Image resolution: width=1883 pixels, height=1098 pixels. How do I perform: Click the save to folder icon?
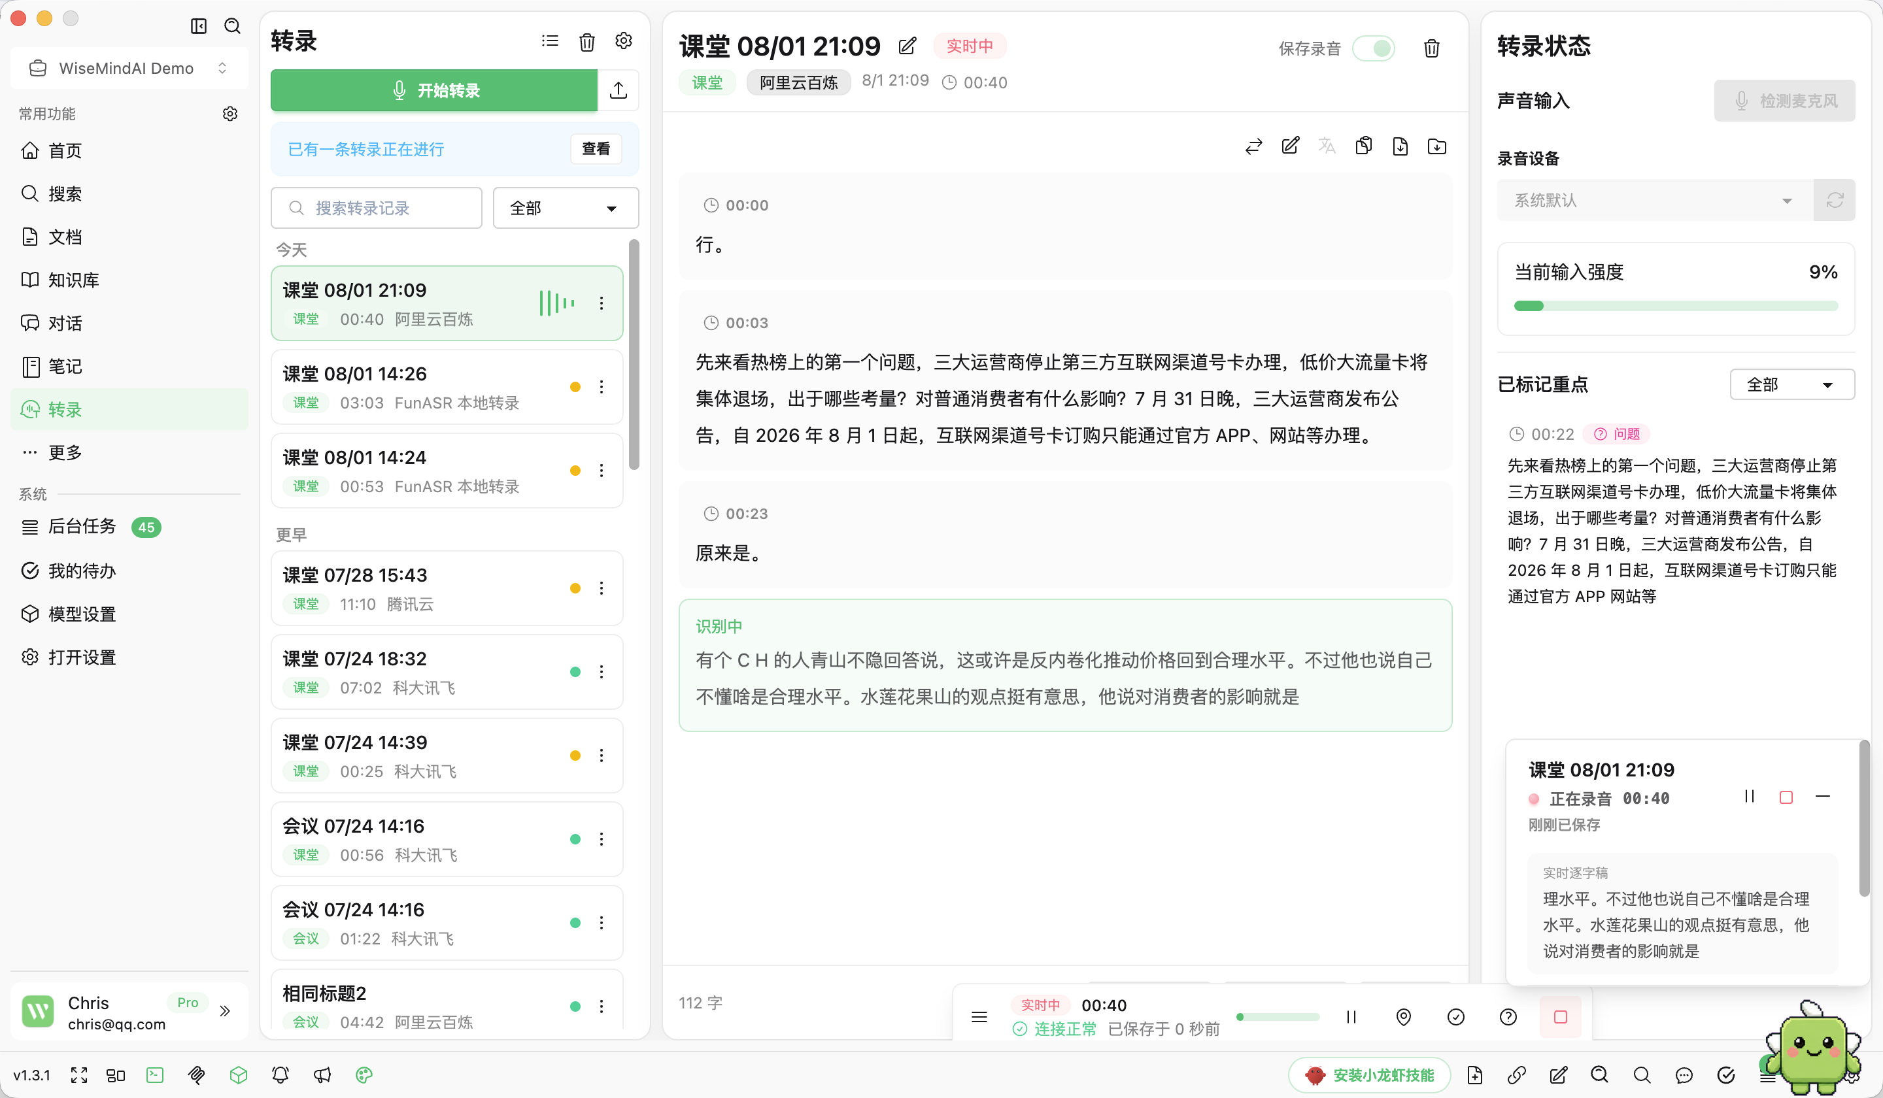click(x=1437, y=146)
